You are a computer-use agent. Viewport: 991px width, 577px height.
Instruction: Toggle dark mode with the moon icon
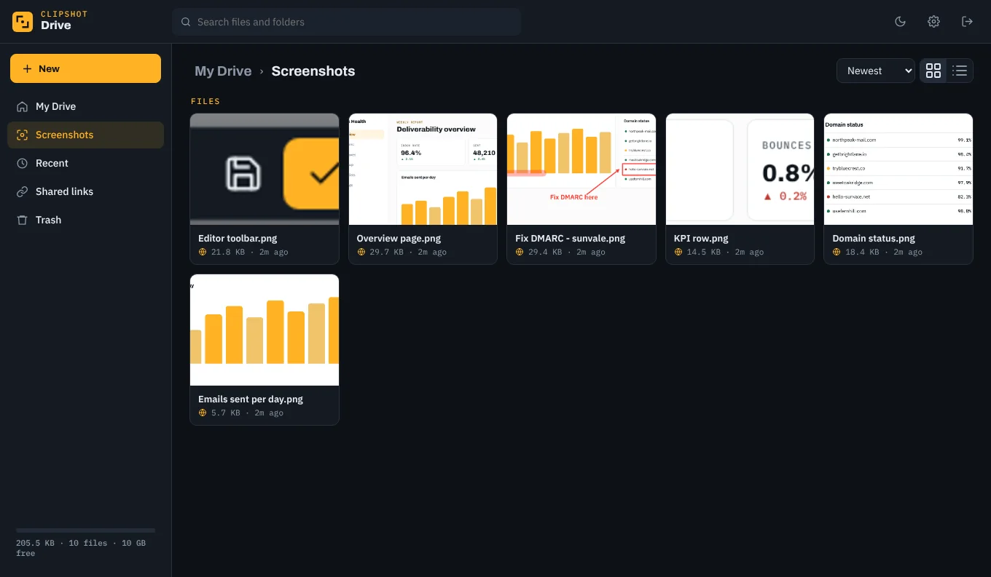900,22
